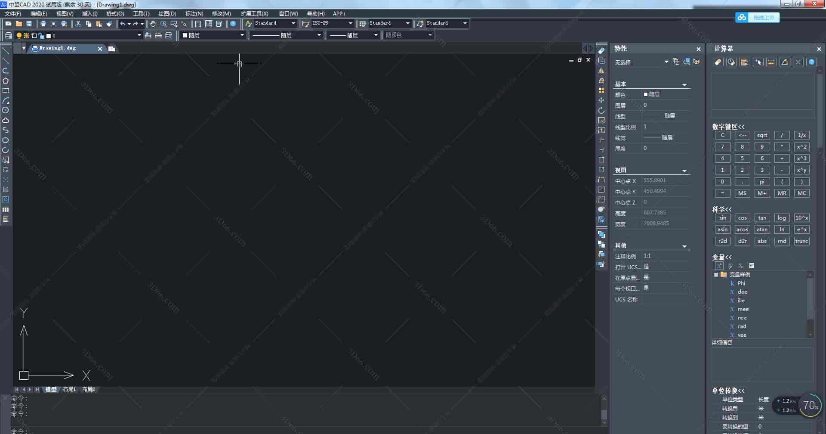
Task: Toggle the PICKADD selection mode button
Action: tap(676, 62)
